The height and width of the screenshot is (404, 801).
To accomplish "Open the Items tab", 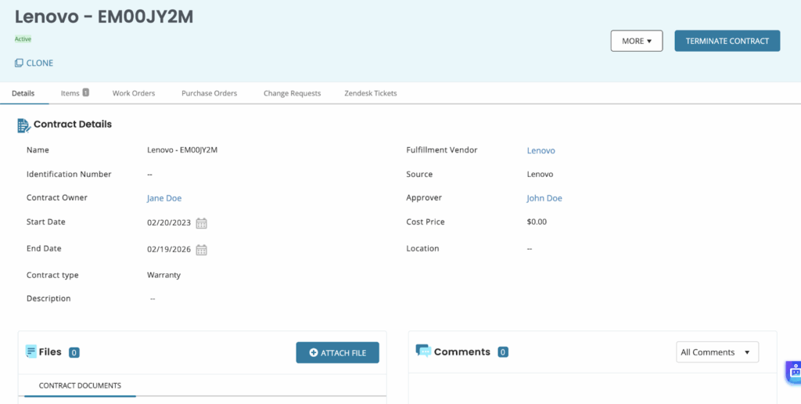I will click(x=74, y=94).
